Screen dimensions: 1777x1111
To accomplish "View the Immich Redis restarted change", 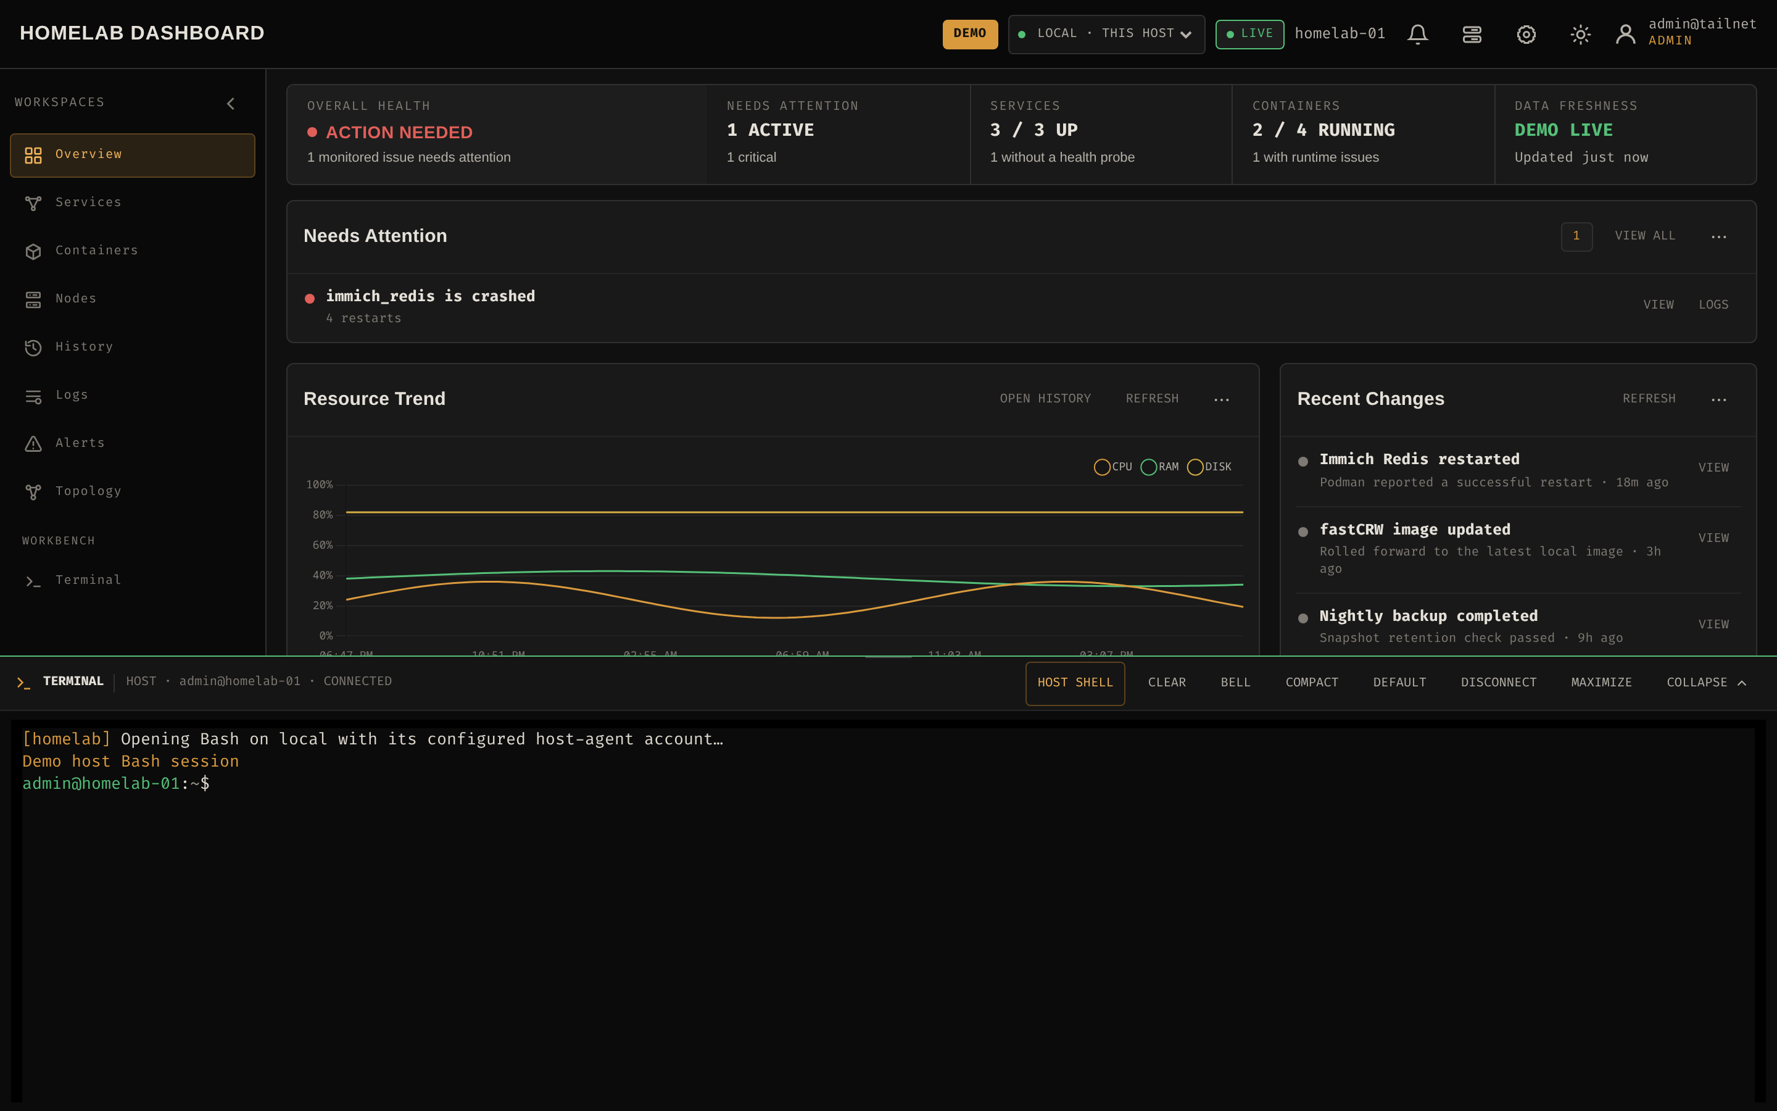I will [x=1713, y=468].
